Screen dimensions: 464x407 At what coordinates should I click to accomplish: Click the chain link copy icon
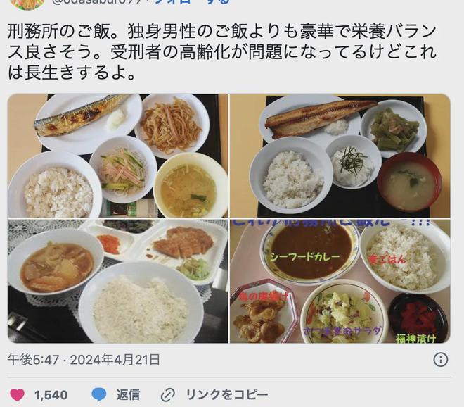(168, 395)
